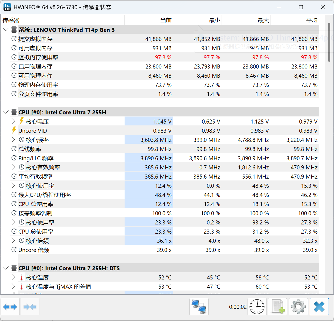334x321 pixels.
Task: Click the clock icon beside 可用物理内存
Action: click(x=14, y=76)
